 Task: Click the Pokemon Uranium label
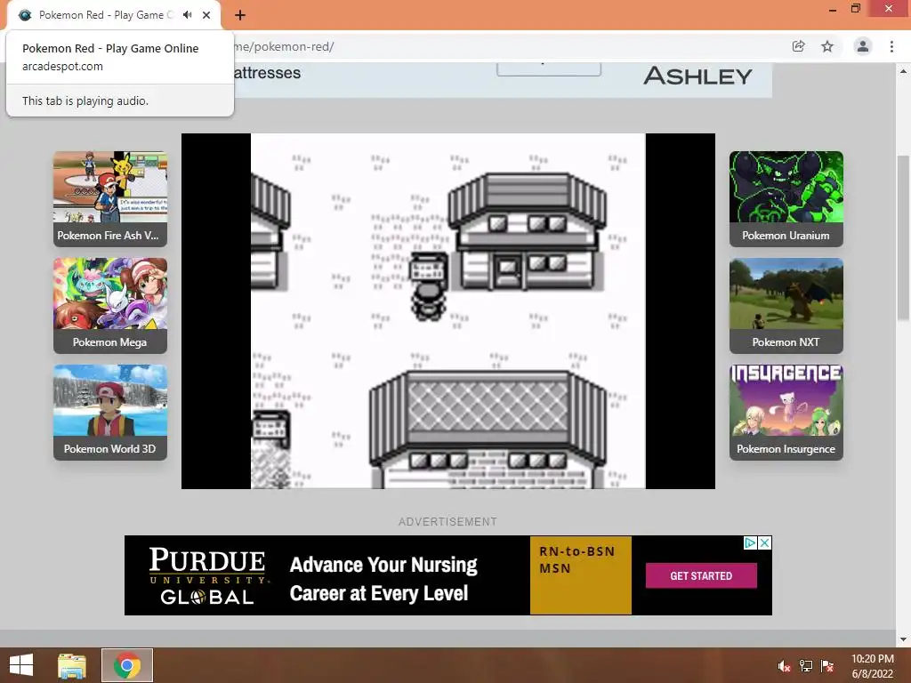[786, 235]
